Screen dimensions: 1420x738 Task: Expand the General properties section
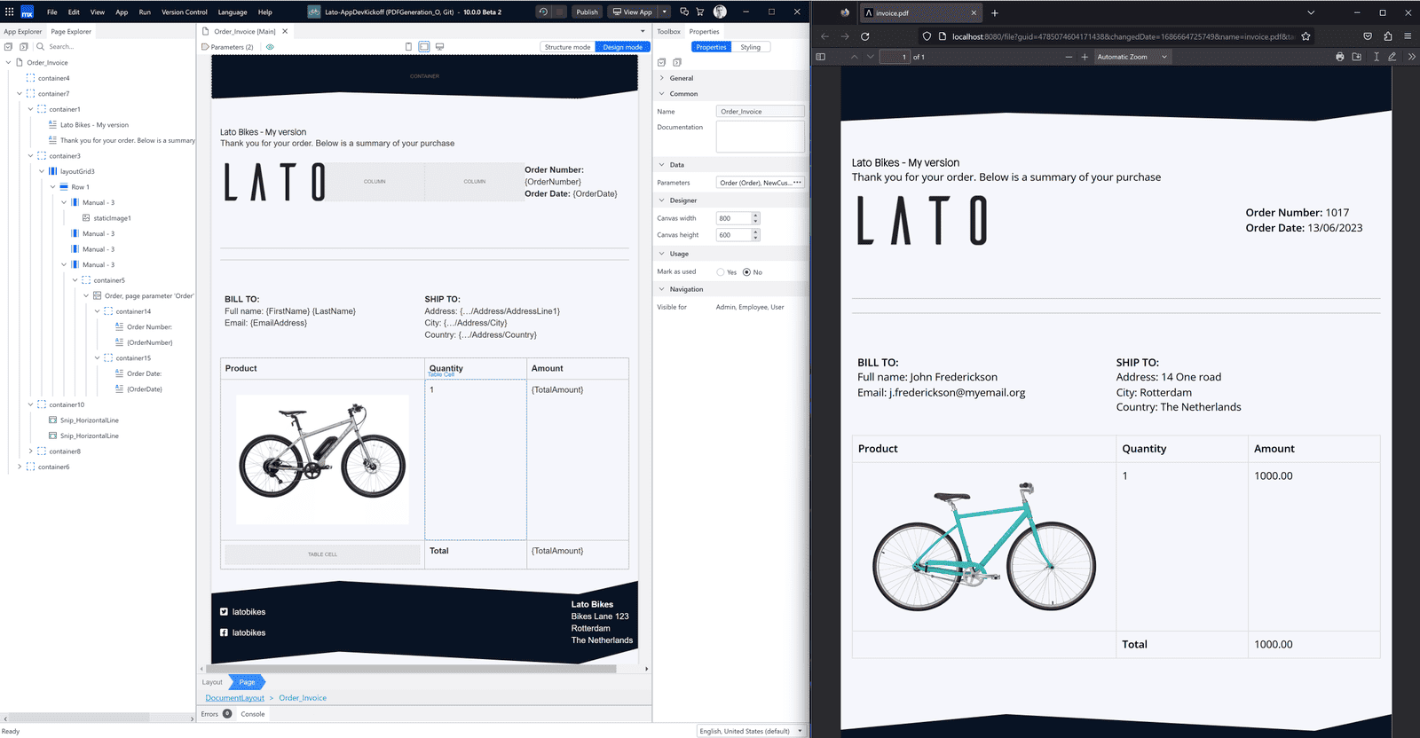coord(661,78)
